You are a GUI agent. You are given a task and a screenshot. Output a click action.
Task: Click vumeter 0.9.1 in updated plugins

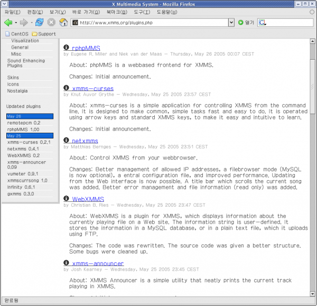[x=23, y=174]
